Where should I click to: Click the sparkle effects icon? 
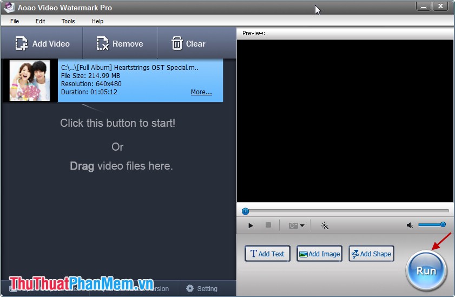[325, 225]
